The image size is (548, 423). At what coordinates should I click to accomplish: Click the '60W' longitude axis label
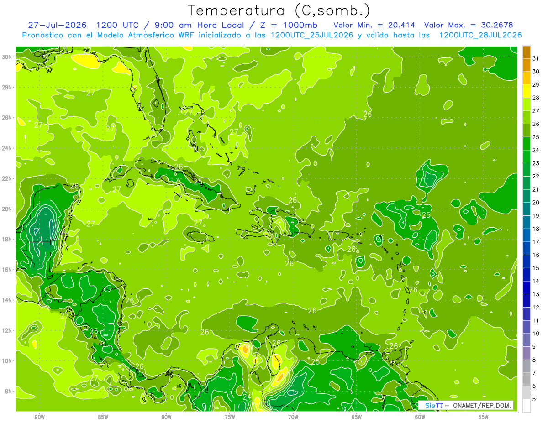420,417
